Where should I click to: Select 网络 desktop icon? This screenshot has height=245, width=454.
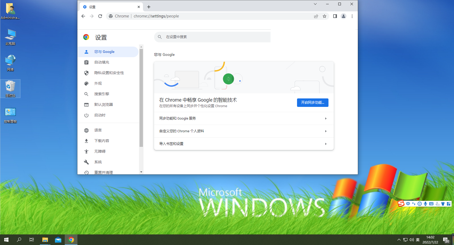click(x=10, y=63)
